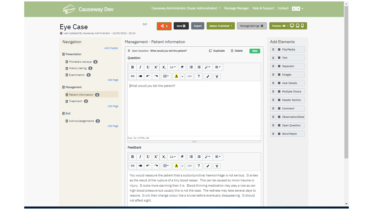The height and width of the screenshot is (210, 373).
Task: Open the Status: Published dropdown
Action: pyautogui.click(x=221, y=26)
